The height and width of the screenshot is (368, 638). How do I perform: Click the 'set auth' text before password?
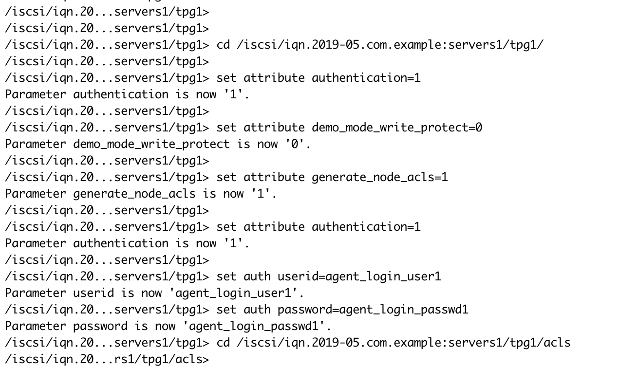244,310
